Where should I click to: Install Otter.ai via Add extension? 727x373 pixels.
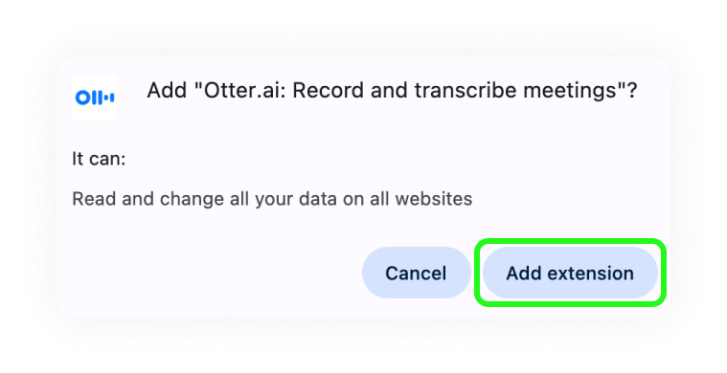(x=570, y=273)
